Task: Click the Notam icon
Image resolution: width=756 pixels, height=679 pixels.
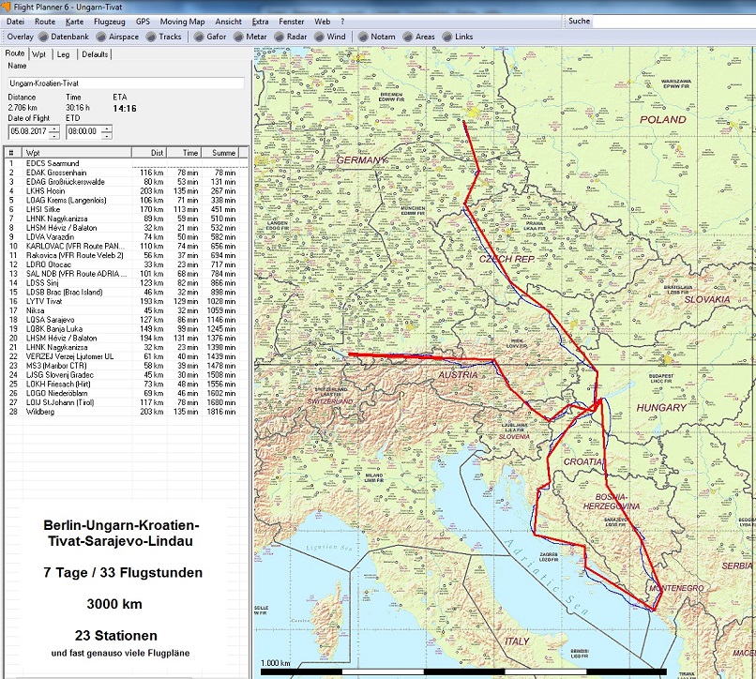Action: point(362,37)
